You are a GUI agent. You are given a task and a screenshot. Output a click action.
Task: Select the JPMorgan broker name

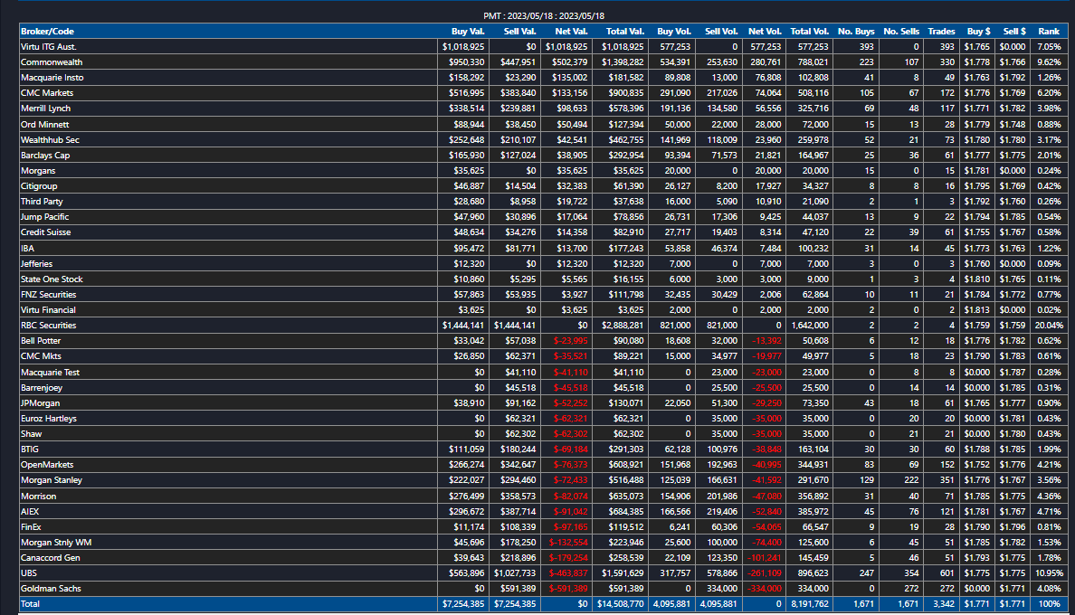(x=40, y=403)
